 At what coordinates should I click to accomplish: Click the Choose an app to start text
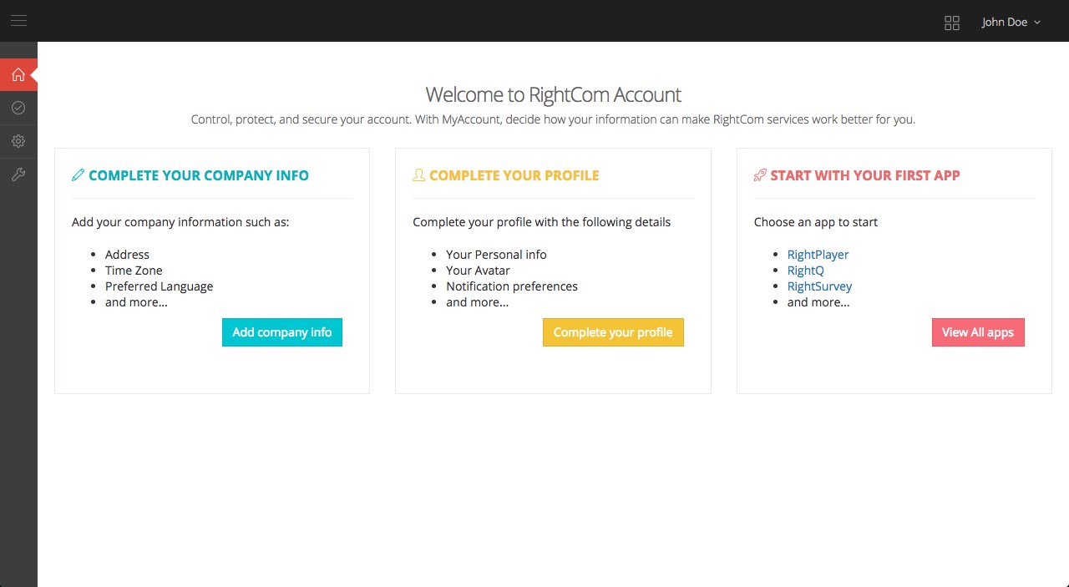point(816,222)
